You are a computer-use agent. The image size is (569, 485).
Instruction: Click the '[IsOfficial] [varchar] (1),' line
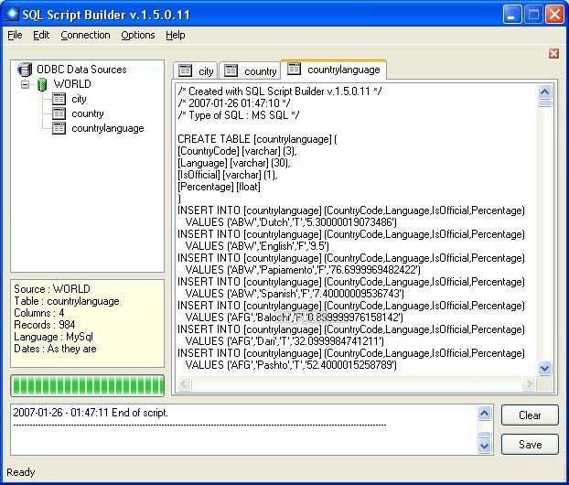click(x=228, y=175)
